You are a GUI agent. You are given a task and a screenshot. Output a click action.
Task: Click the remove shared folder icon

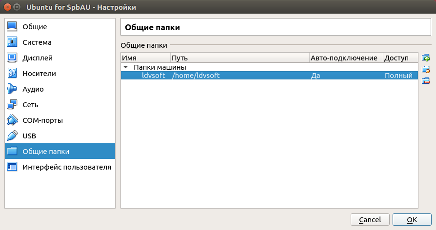pos(425,80)
